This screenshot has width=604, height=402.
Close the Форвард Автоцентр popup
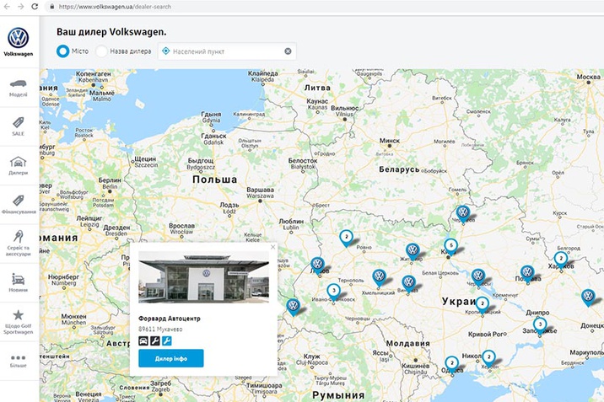(273, 247)
